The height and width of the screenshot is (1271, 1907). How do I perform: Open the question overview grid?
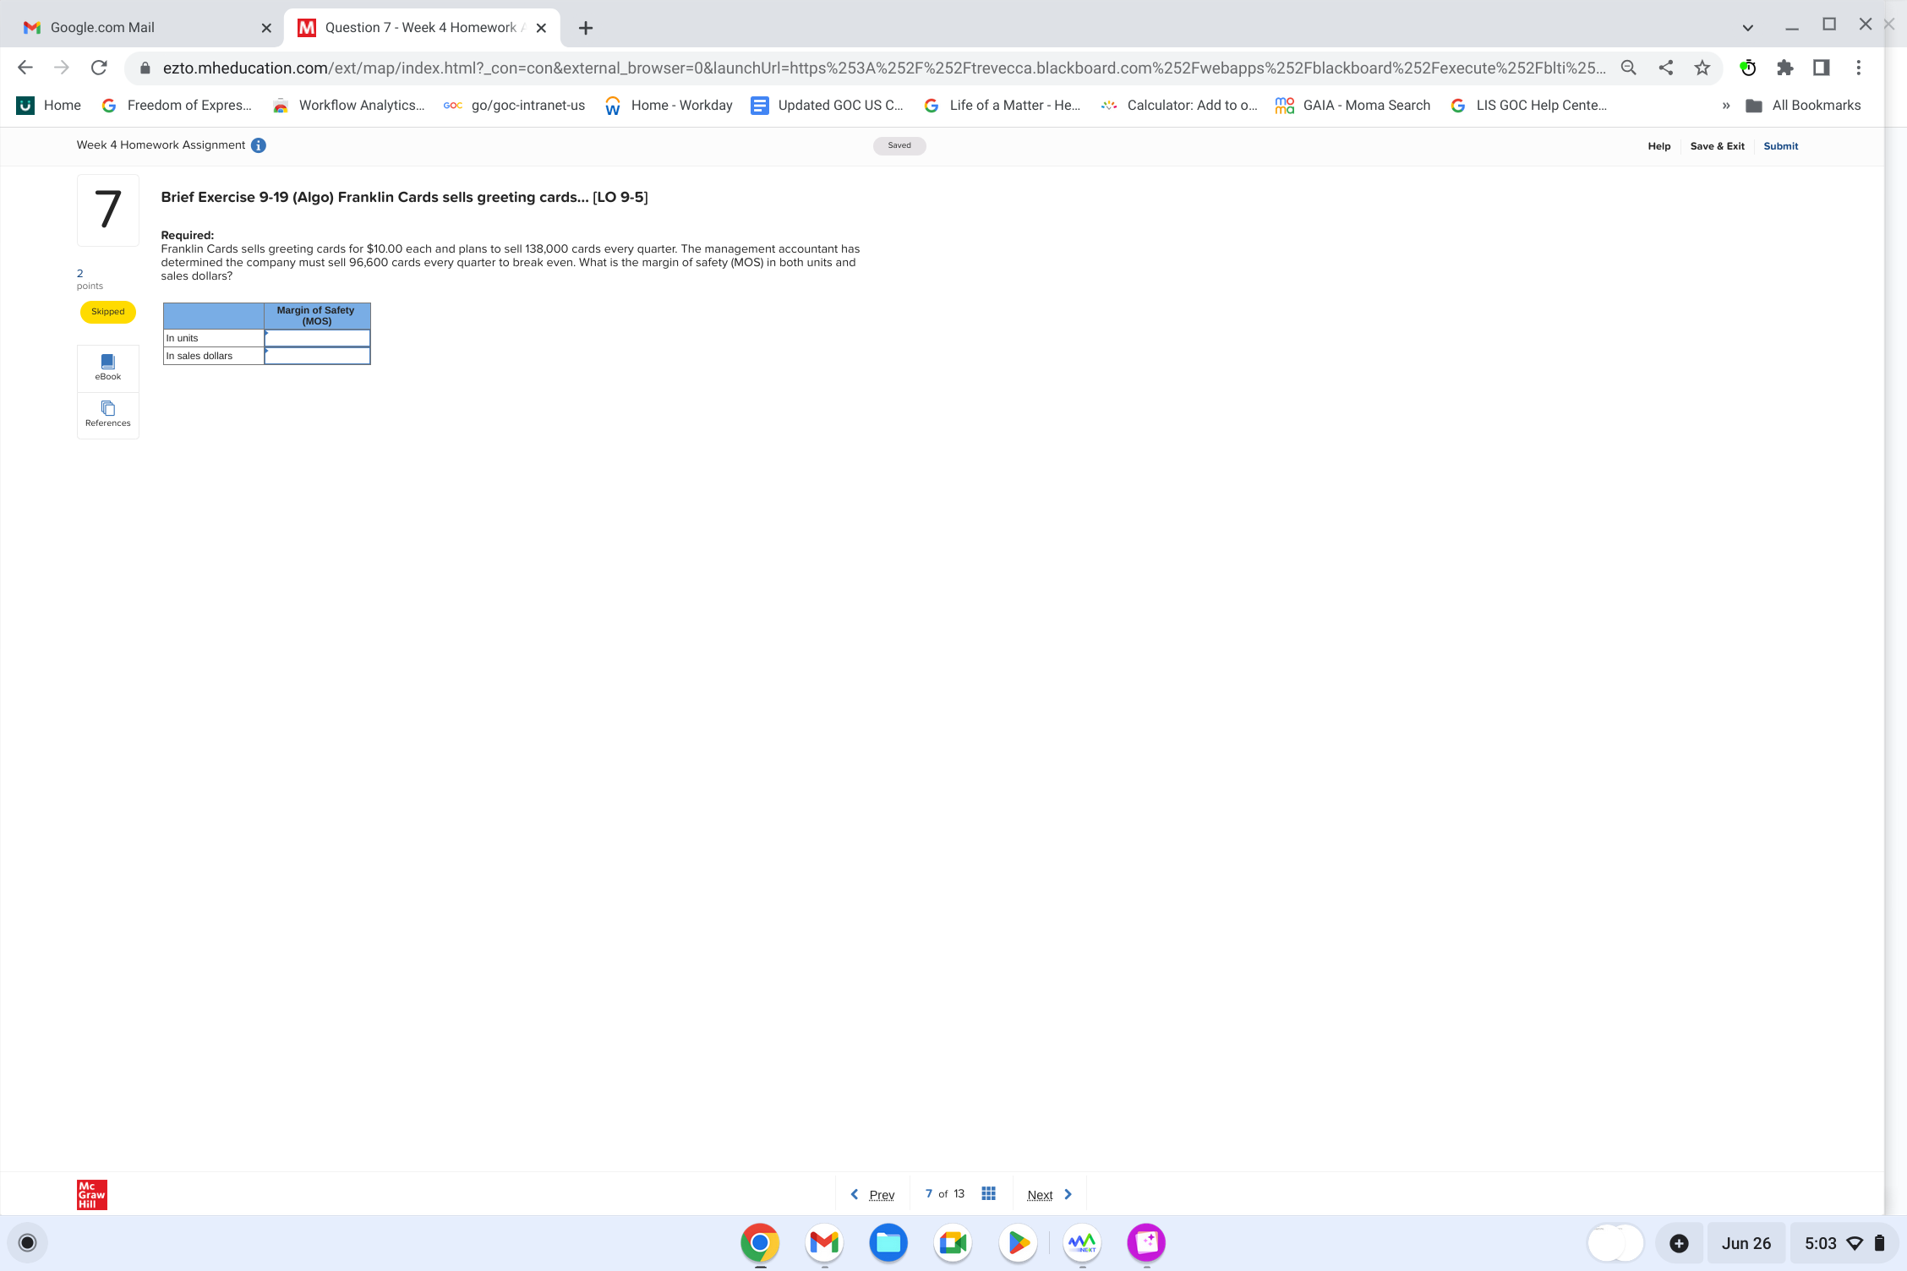tap(987, 1193)
